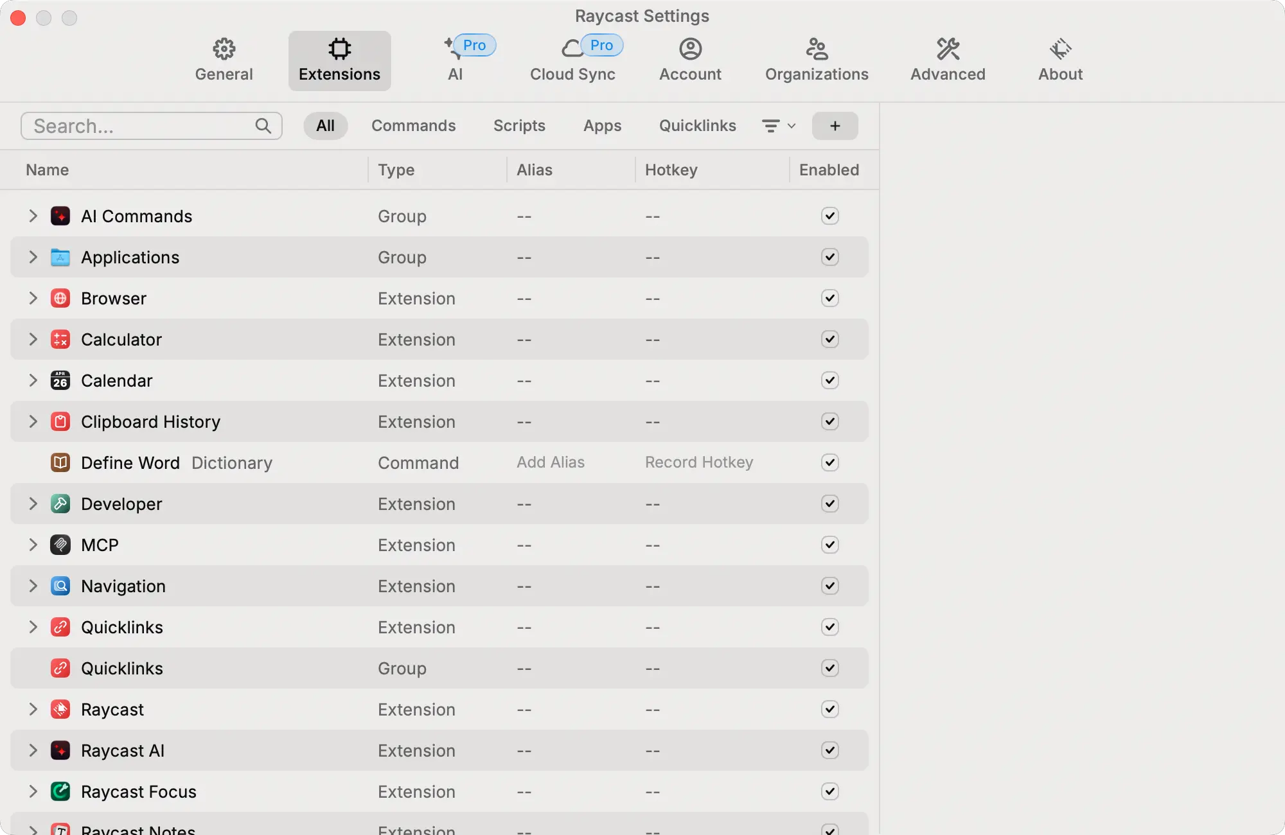Disable the Browser extension

830,298
